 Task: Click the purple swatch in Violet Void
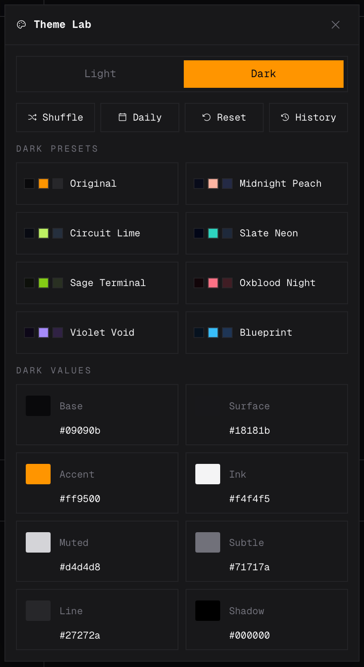pyautogui.click(x=44, y=333)
